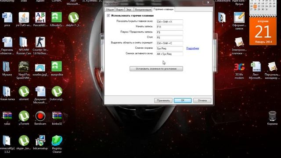The image size is (281, 158).
Task: Switch to the Видео tab
Action: 119,10
